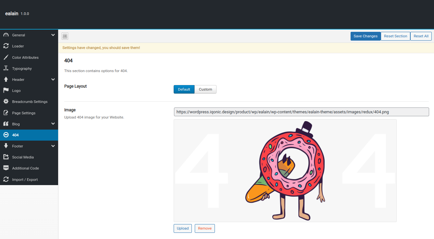Click the Image field label
The height and width of the screenshot is (239, 434).
pyautogui.click(x=70, y=110)
